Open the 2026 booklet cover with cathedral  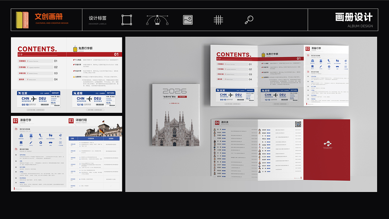pos(176,115)
